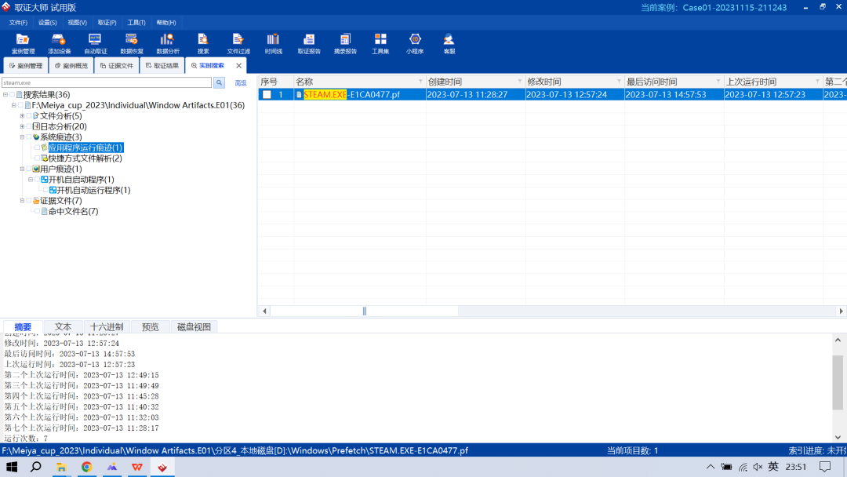Open the 取证(P) menu
The width and height of the screenshot is (847, 477).
coord(107,23)
